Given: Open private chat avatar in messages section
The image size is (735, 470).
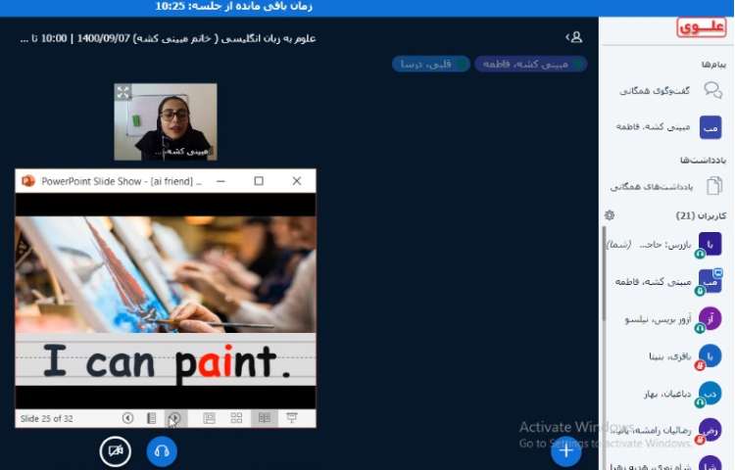Looking at the screenshot, I should point(710,127).
